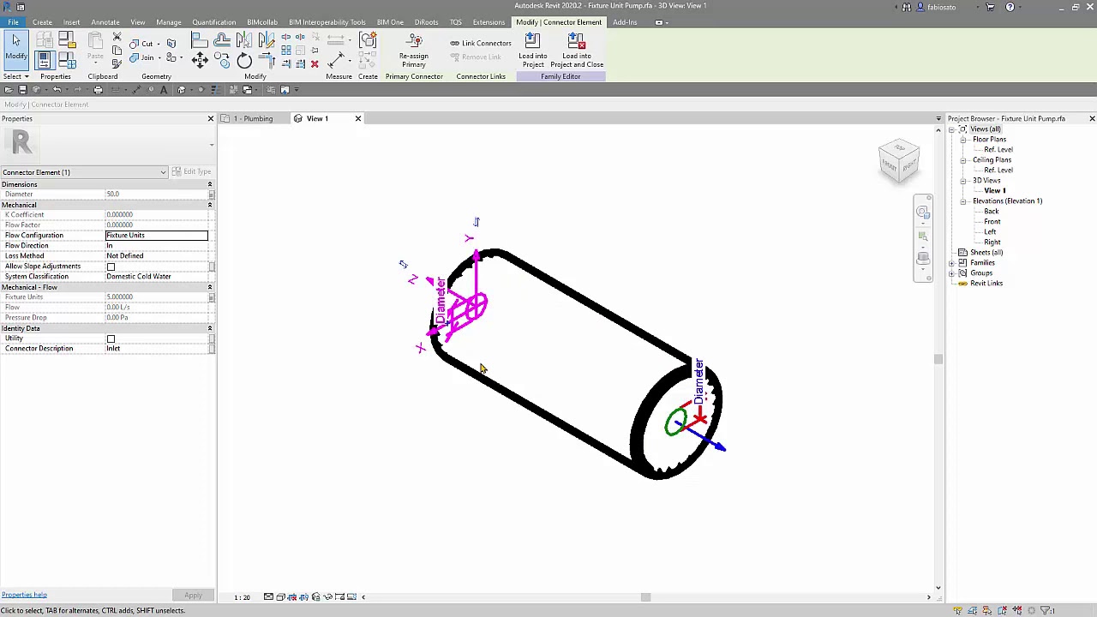Click the horizontal scrollbar thumb of the view

coord(645,597)
